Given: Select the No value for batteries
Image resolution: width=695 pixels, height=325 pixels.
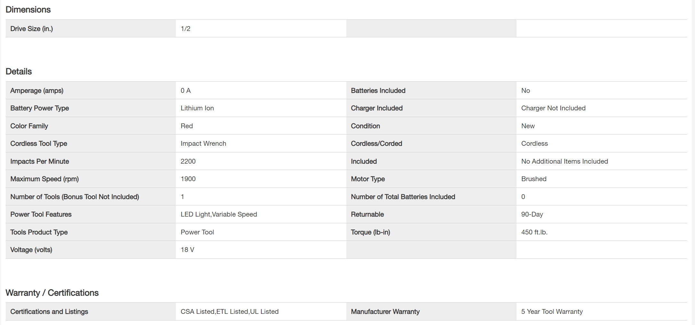Looking at the screenshot, I should click(x=525, y=91).
